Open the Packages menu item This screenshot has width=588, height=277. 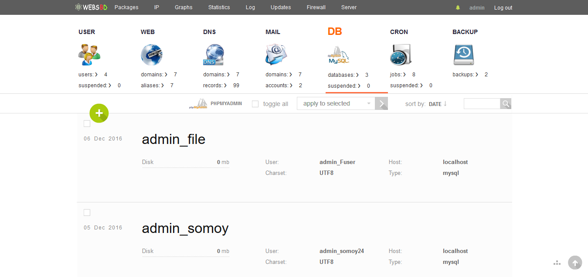pos(126,7)
